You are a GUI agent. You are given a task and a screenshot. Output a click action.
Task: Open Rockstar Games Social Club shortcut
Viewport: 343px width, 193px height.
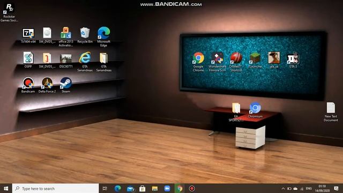point(9,12)
